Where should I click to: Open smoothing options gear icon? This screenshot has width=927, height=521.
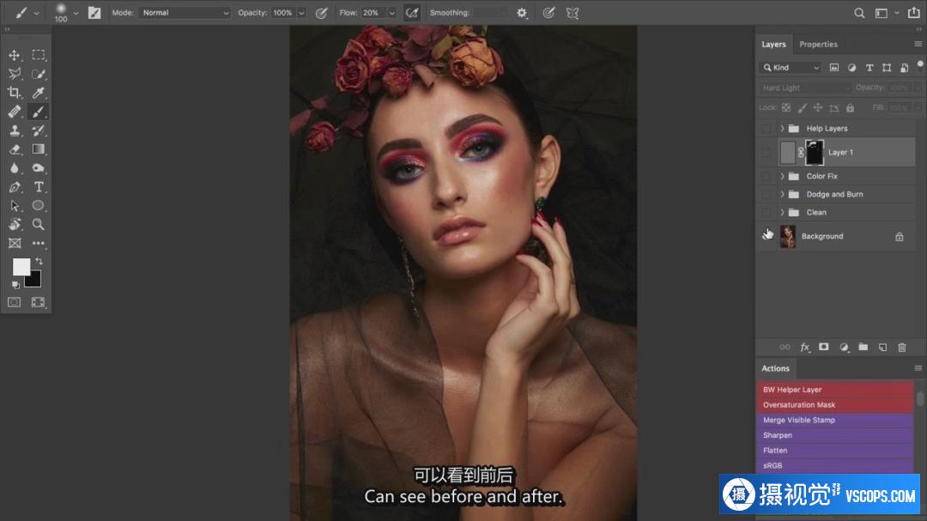point(522,12)
